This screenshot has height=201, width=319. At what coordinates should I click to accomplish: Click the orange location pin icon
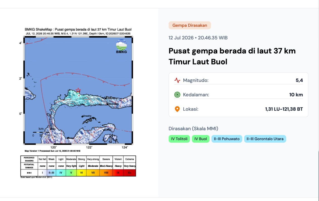click(177, 109)
